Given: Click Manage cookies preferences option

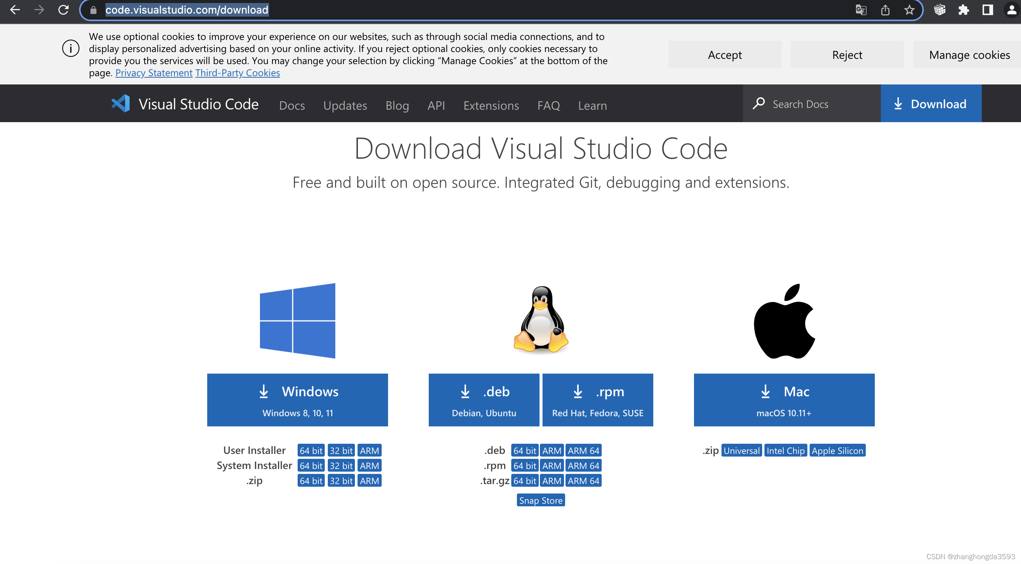Looking at the screenshot, I should [x=970, y=54].
